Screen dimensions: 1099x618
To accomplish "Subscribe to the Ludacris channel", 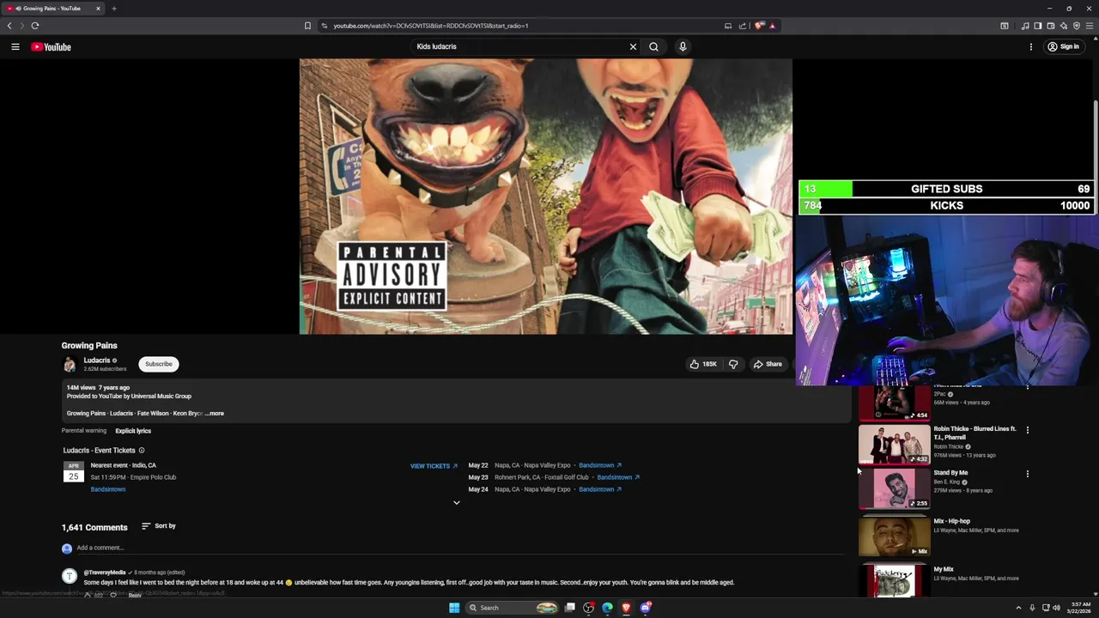I will (159, 364).
